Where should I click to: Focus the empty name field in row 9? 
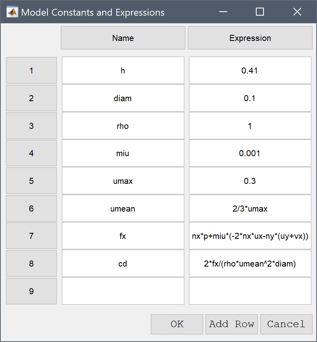tap(123, 291)
